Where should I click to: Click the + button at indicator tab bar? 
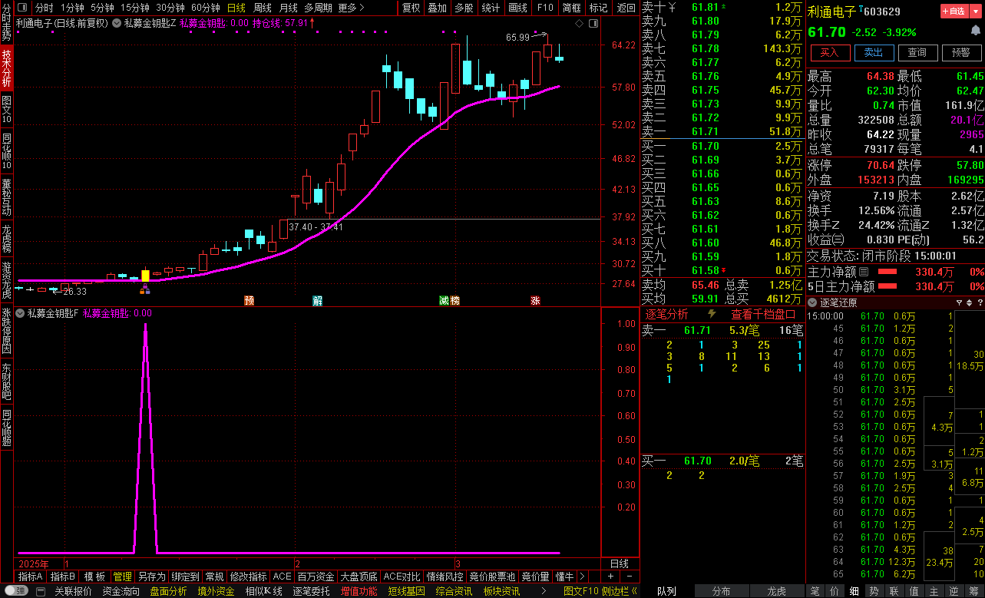610,577
